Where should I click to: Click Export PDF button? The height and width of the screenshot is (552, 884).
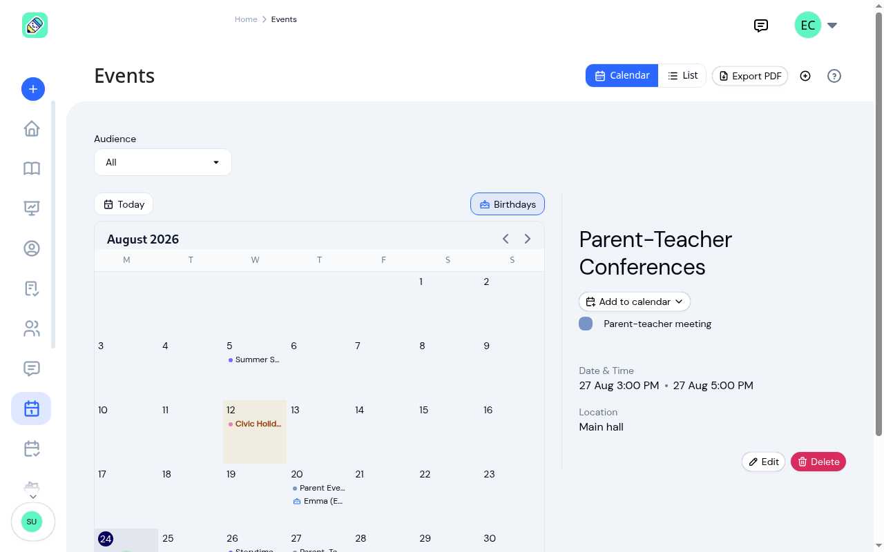pyautogui.click(x=750, y=76)
